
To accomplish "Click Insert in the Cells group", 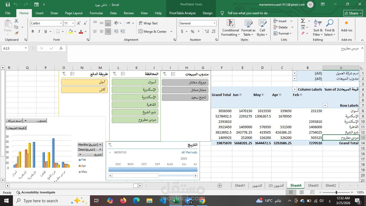I will tap(280, 21).
